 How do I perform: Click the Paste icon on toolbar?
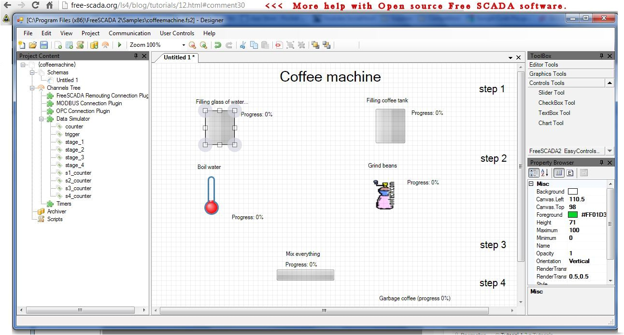click(x=265, y=44)
